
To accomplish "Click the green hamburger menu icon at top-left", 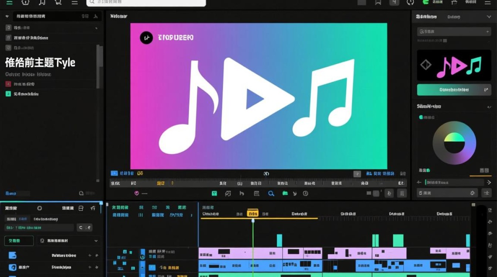I will click(10, 2).
